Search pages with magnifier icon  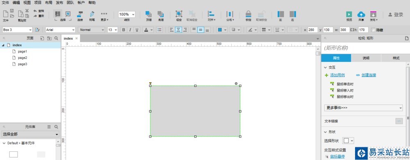56,38
